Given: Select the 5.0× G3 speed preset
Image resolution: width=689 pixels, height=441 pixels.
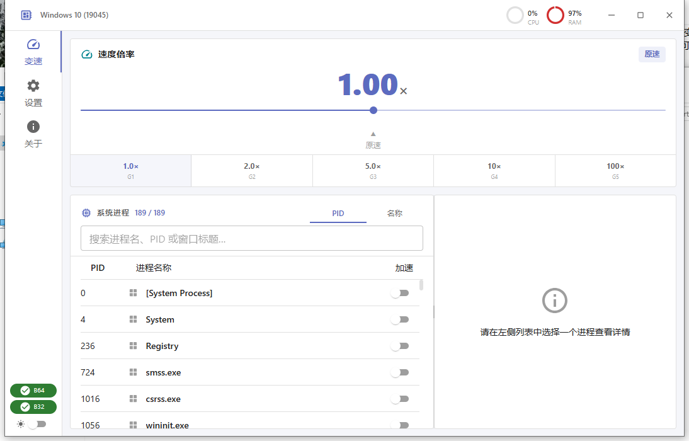Looking at the screenshot, I should pyautogui.click(x=373, y=171).
